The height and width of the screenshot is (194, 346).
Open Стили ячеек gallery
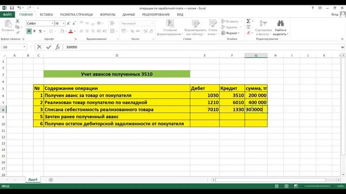pos(212,27)
